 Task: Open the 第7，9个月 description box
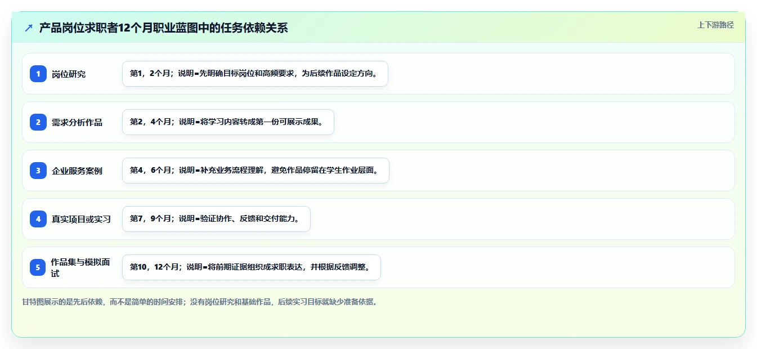(x=216, y=219)
